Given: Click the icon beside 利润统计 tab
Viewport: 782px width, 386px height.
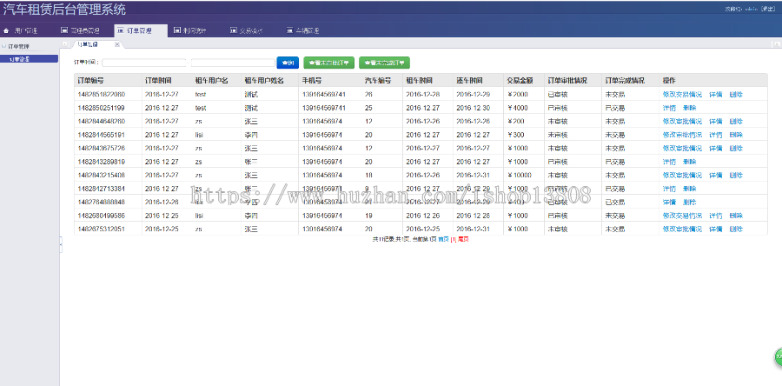Looking at the screenshot, I should [x=177, y=30].
